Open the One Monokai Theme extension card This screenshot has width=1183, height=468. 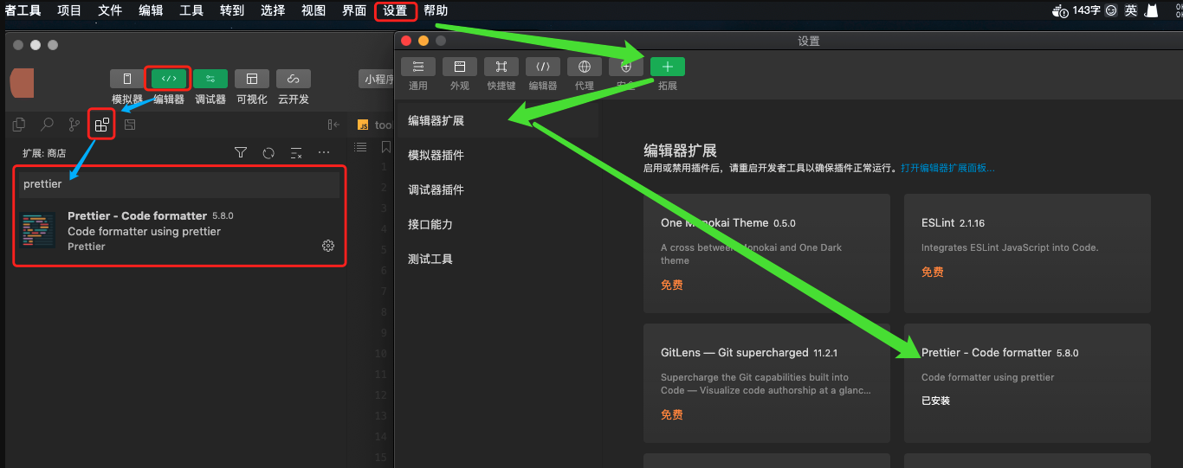pos(766,253)
